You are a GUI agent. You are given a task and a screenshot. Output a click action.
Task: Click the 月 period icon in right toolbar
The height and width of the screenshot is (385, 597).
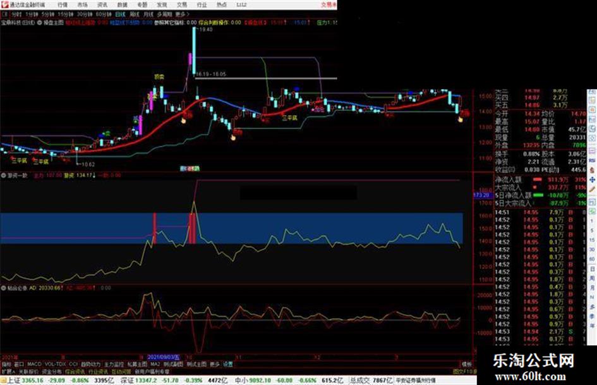point(592,288)
